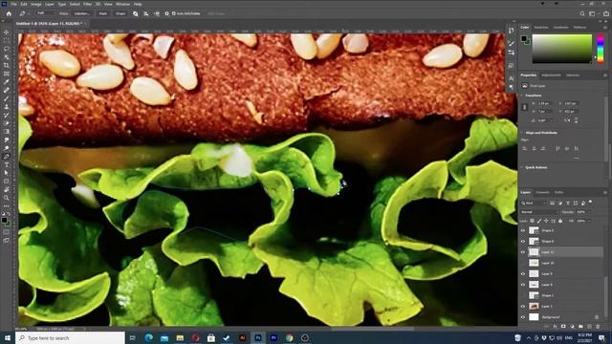Click the add layer style fx icon

tap(555, 327)
